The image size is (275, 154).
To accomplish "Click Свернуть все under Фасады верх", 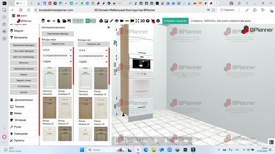I will [x=58, y=44].
